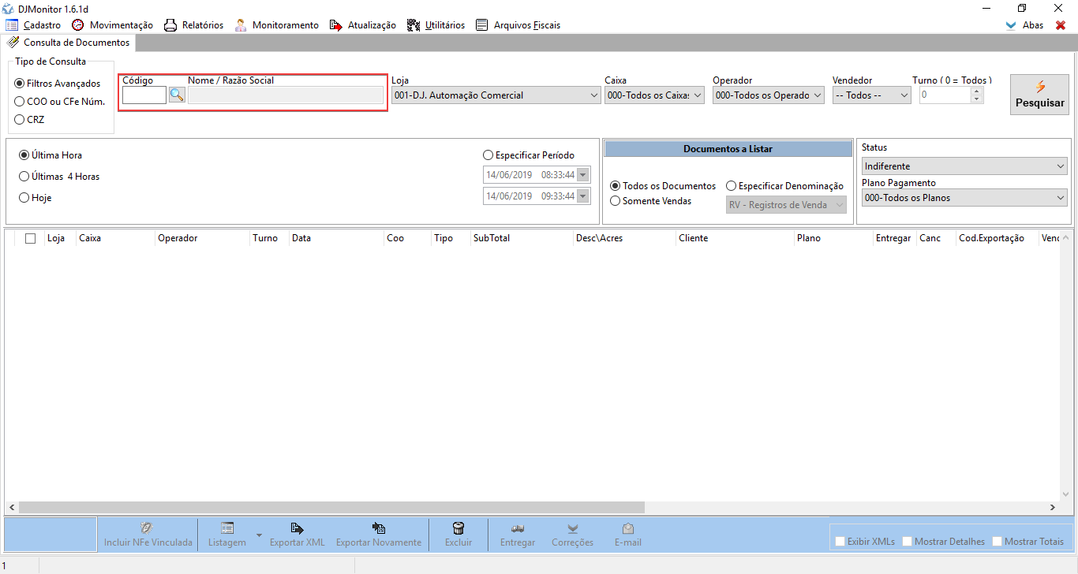Tick the select-all checkbox in table header
The height and width of the screenshot is (574, 1078).
31,238
